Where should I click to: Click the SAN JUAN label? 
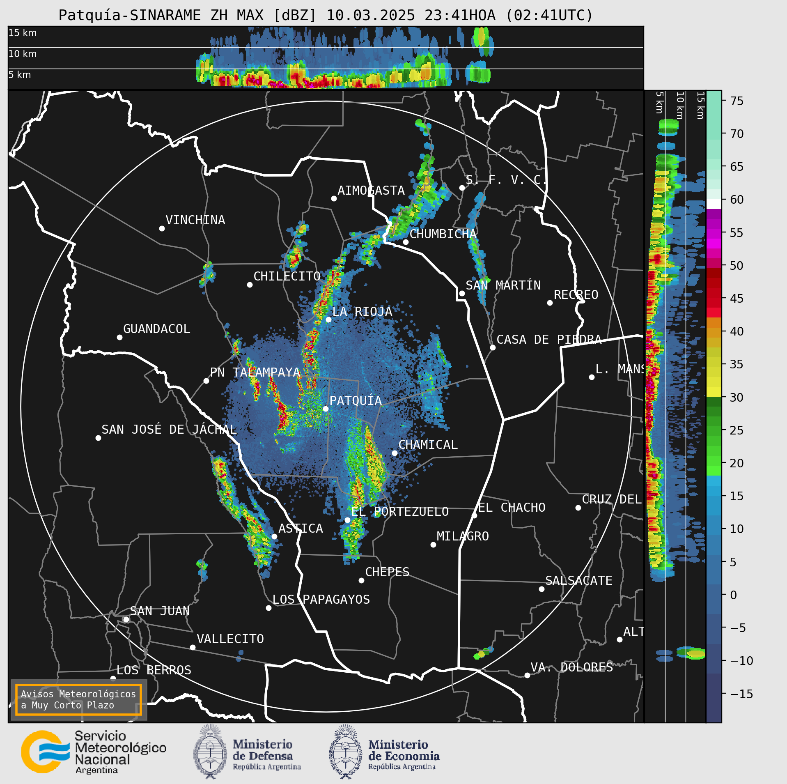160,611
